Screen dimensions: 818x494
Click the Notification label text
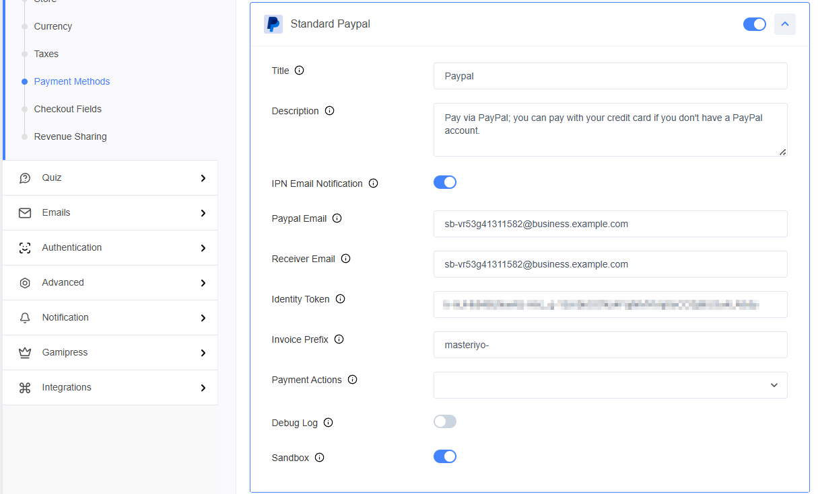tap(65, 317)
